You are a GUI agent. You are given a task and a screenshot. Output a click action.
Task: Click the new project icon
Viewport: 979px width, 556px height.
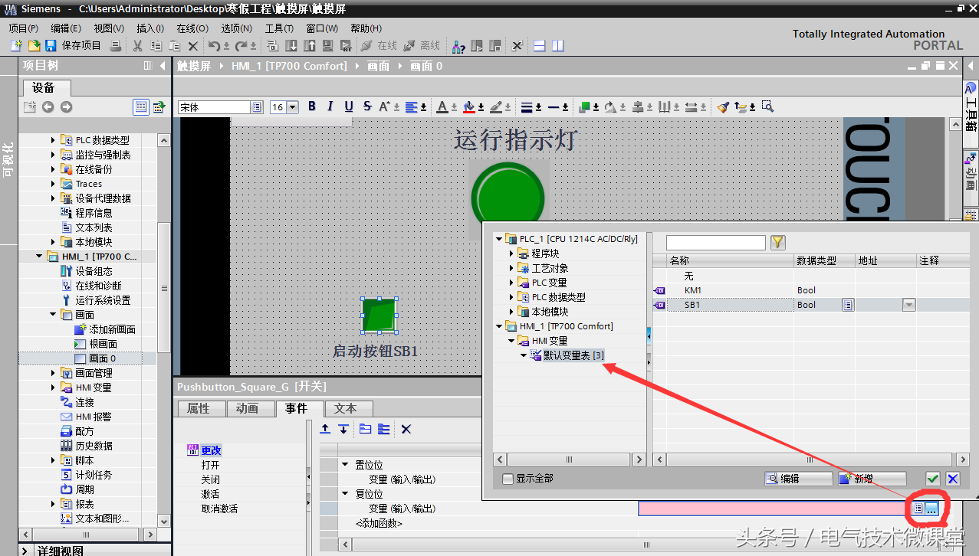coord(17,46)
